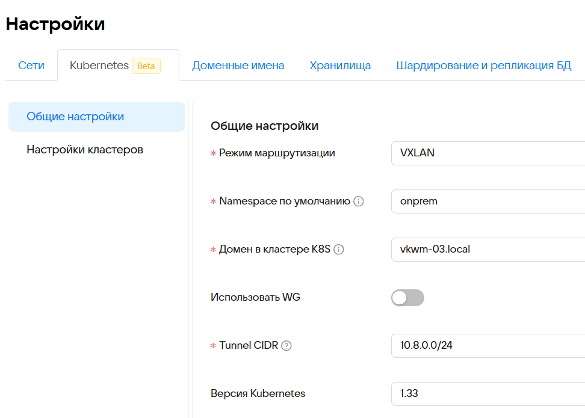Open Шардирование и репликация БД tab

[484, 65]
